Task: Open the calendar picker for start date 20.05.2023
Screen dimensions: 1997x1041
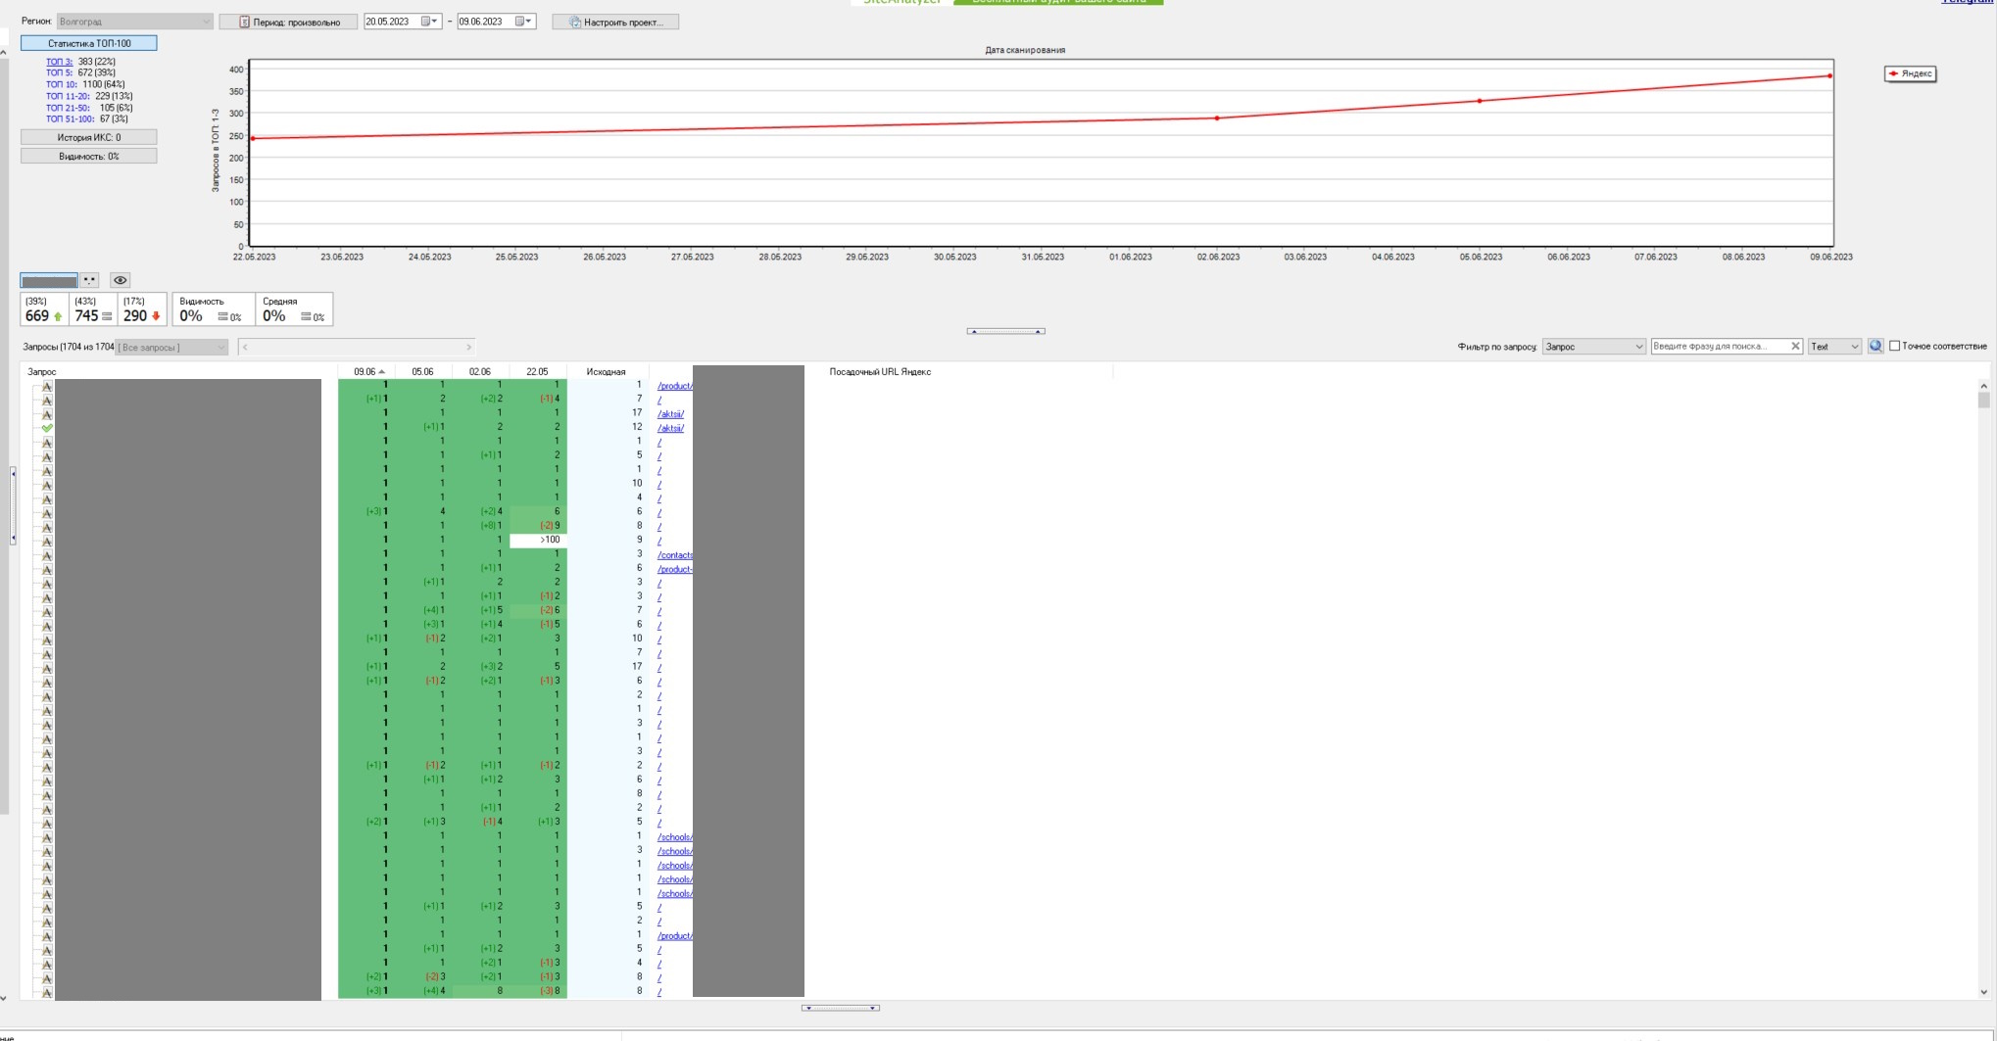Action: pyautogui.click(x=429, y=22)
